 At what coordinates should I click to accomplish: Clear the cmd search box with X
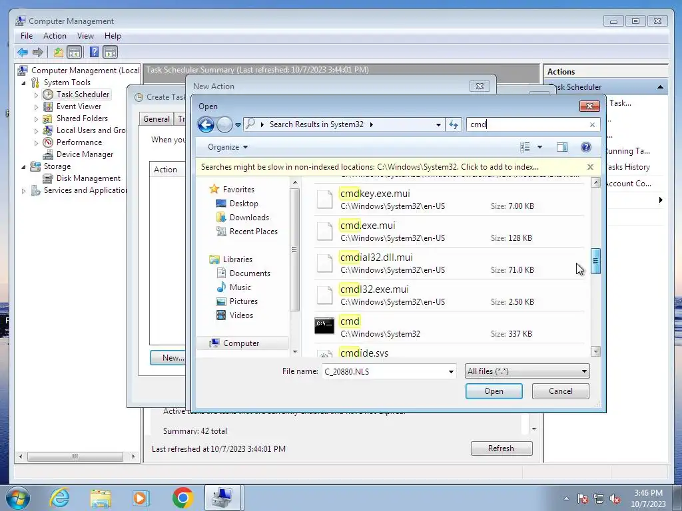click(592, 124)
